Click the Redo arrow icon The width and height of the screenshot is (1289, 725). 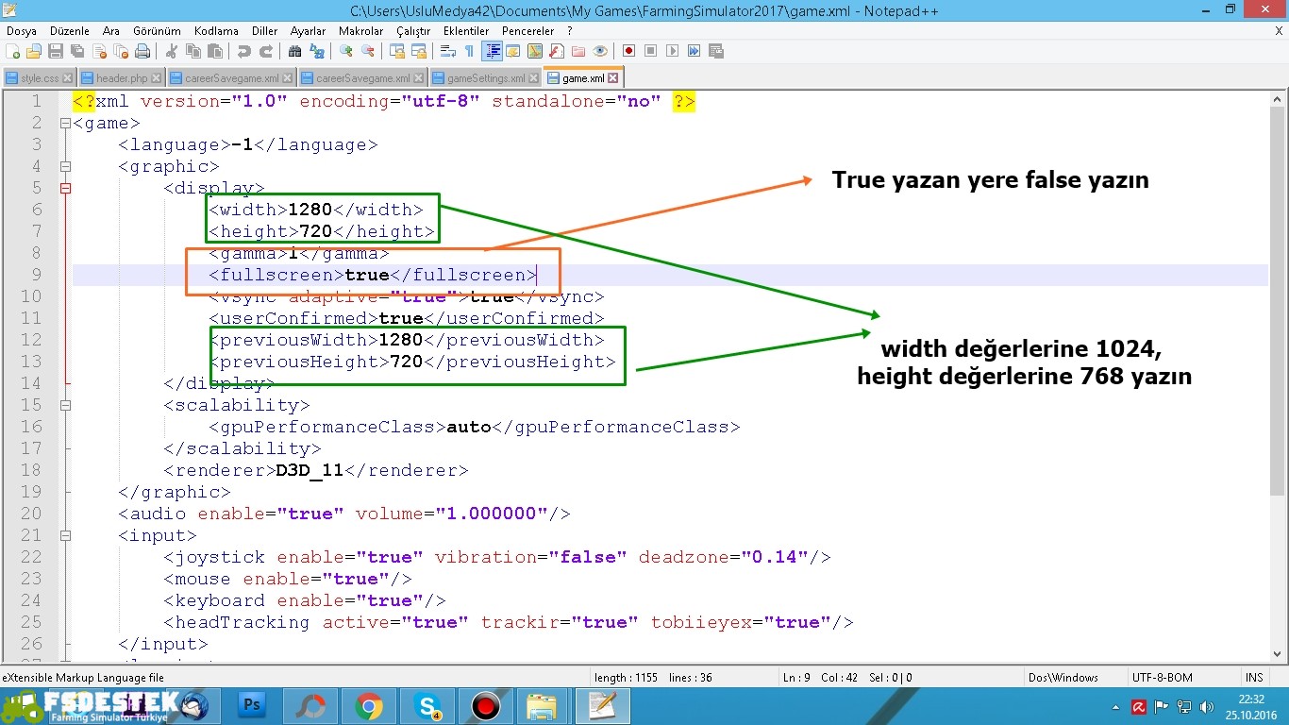coord(266,51)
